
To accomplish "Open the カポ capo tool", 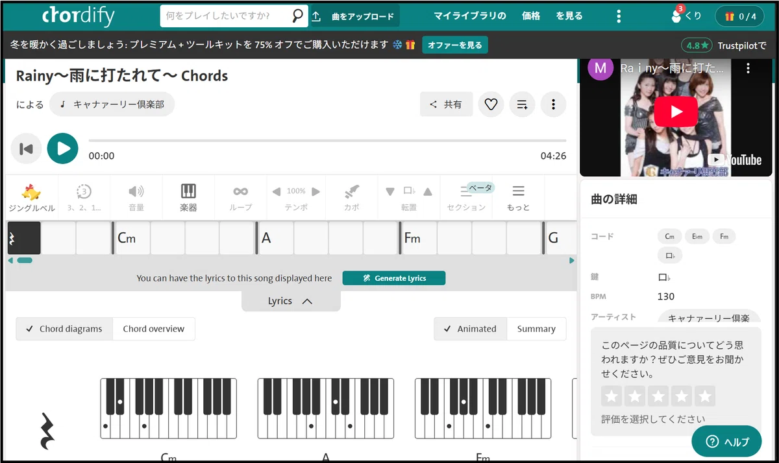I will point(351,198).
